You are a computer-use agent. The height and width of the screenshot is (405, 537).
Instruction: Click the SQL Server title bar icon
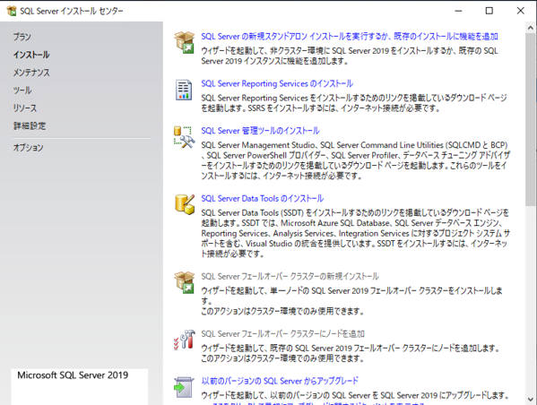[x=12, y=11]
